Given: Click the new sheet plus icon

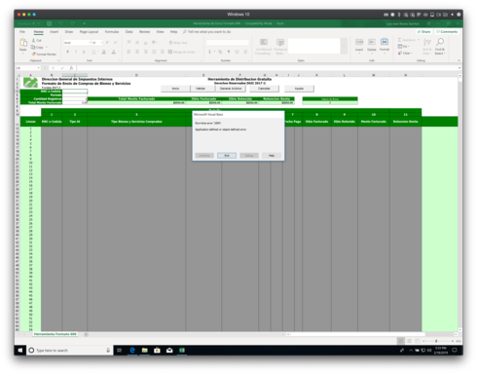Looking at the screenshot, I should pyautogui.click(x=86, y=334).
